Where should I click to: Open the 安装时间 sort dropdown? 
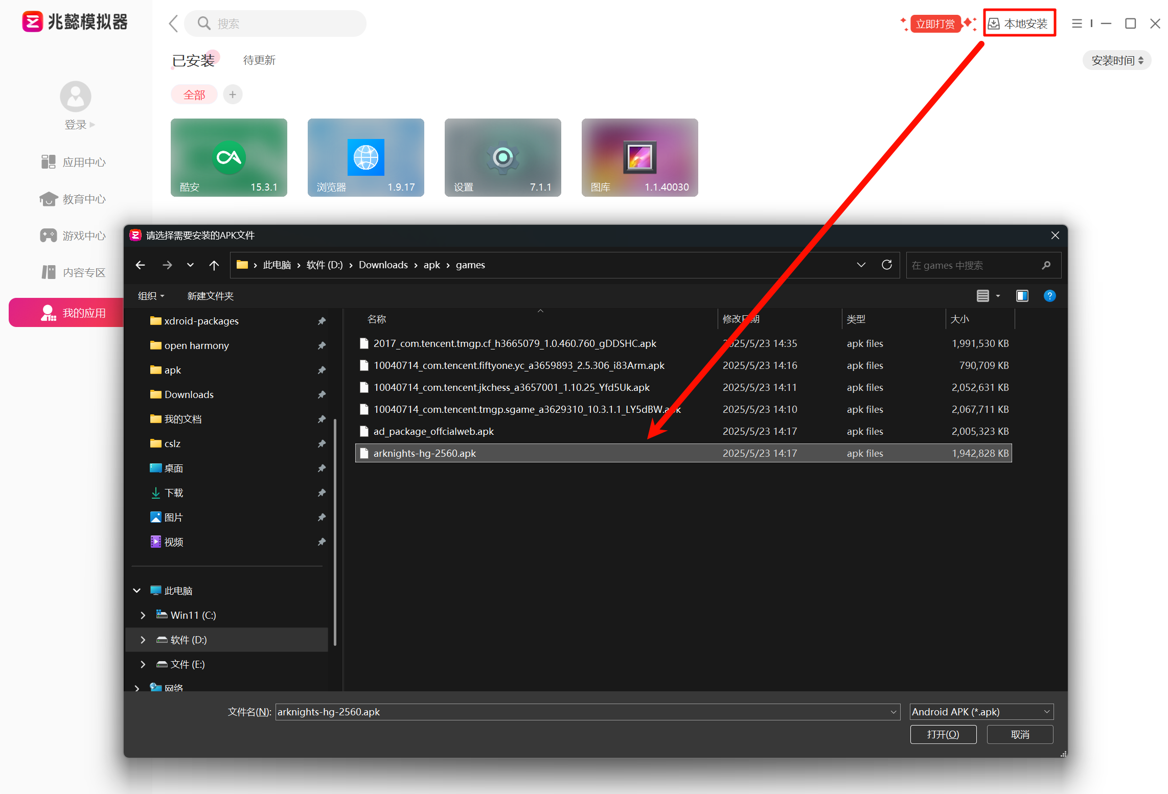tap(1117, 60)
